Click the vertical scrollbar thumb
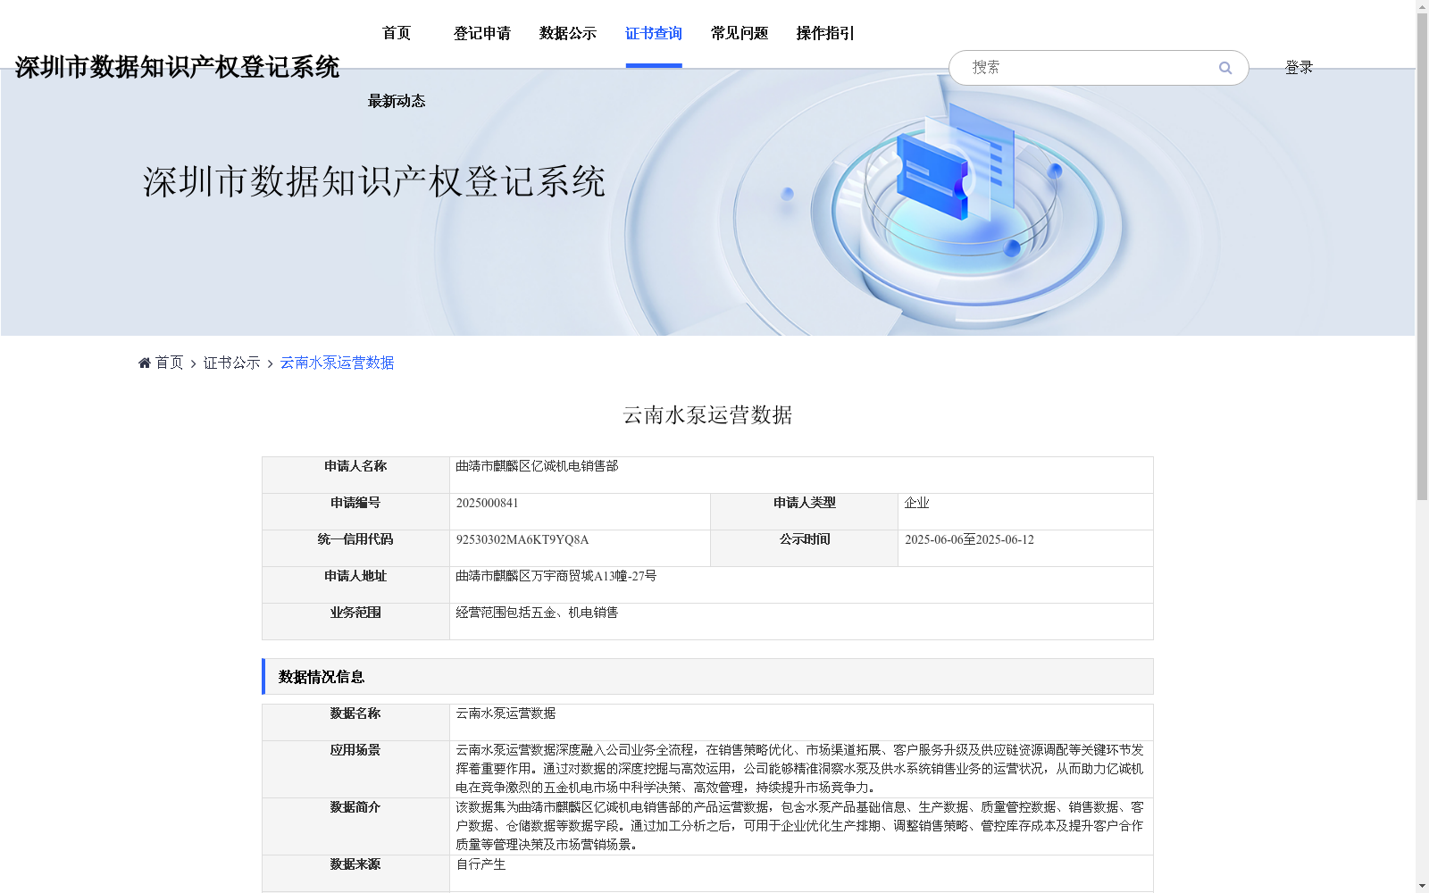 point(1422,257)
